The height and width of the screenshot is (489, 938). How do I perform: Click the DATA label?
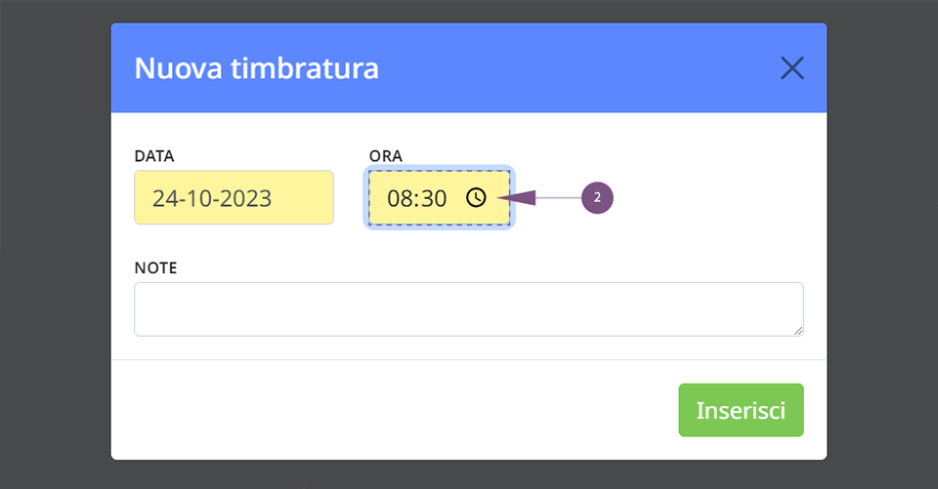tap(154, 156)
